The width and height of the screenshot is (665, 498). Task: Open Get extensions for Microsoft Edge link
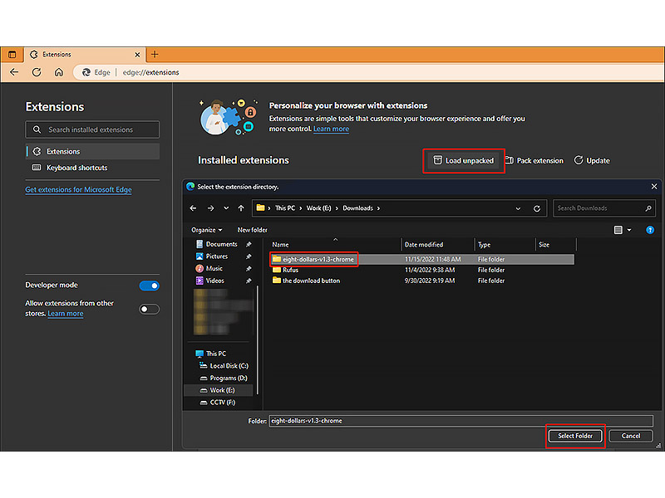coord(78,190)
